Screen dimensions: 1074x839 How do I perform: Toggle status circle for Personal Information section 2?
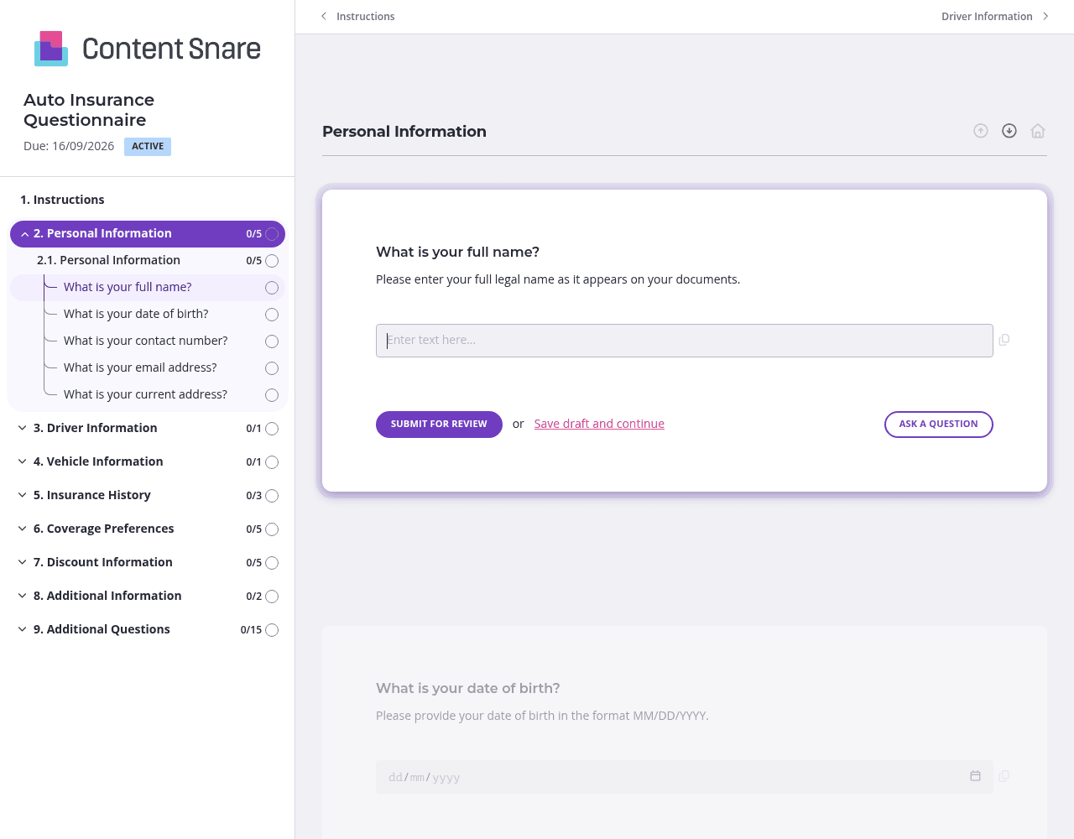(272, 234)
